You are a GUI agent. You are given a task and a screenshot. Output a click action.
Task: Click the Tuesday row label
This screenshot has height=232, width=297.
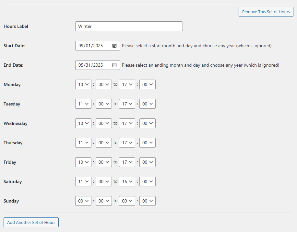[x=12, y=104]
